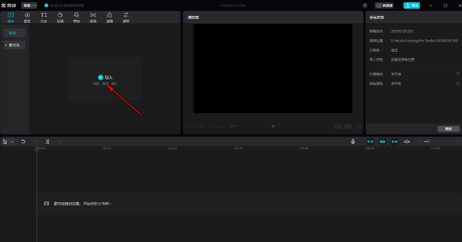The height and width of the screenshot is (242, 462).
Task: Start voice recording with the microphone icon
Action: [x=353, y=142]
